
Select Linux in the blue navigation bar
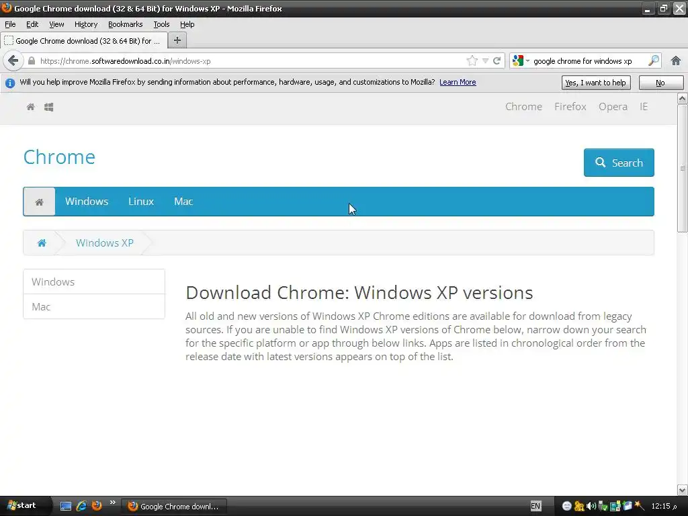point(141,202)
